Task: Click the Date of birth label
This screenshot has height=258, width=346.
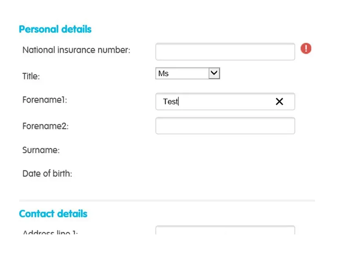Action: pyautogui.click(x=47, y=173)
